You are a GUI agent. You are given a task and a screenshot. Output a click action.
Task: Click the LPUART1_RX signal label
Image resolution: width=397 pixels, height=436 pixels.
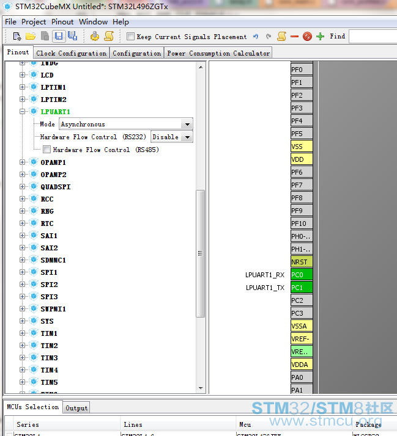point(265,275)
